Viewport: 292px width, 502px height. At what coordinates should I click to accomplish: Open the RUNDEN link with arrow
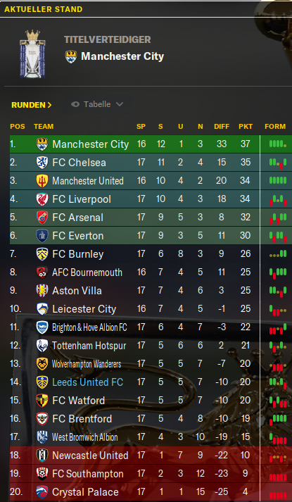pos(32,105)
